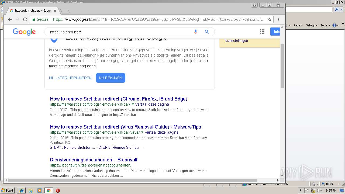Expand the IE search provider dropdown arrow
Screen dimensions: 345x194
[341, 9]
